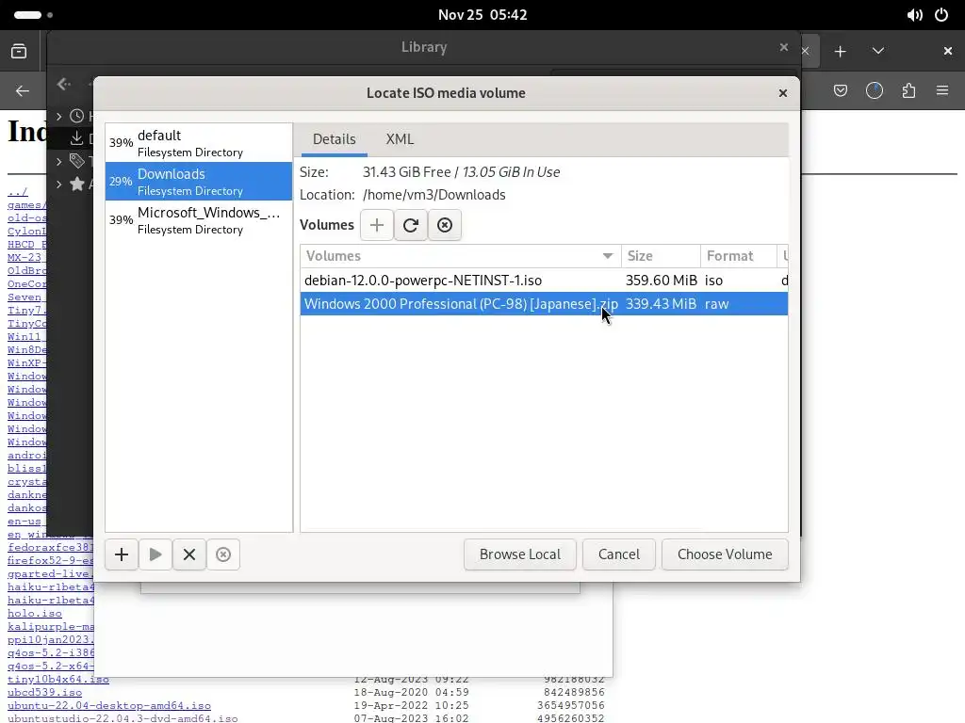The image size is (965, 723).
Task: Switch to the Details tab
Action: pyautogui.click(x=335, y=139)
